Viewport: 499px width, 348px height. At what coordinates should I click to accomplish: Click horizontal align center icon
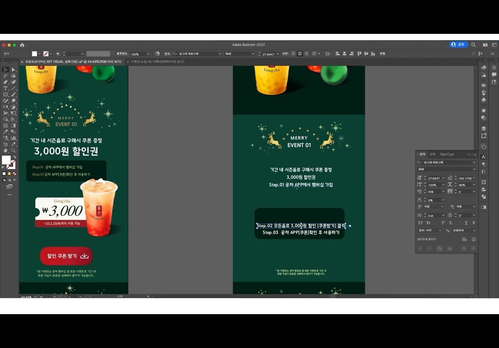(x=344, y=54)
